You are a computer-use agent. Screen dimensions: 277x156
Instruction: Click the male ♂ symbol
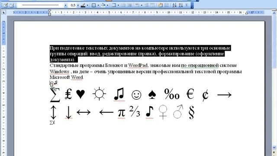(178, 112)
